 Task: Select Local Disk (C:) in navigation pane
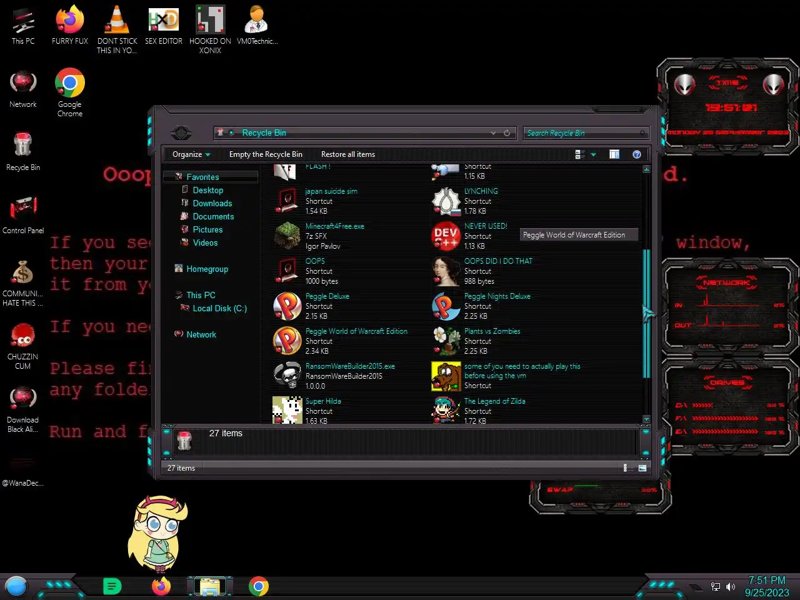[x=219, y=308]
